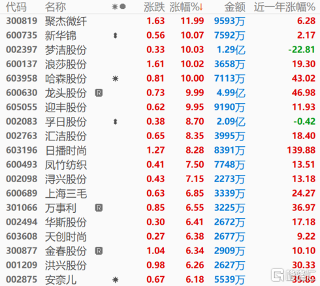The height and width of the screenshot is (286, 320).
Task: Click the R badge beside 龙头股份
Action: (99, 93)
